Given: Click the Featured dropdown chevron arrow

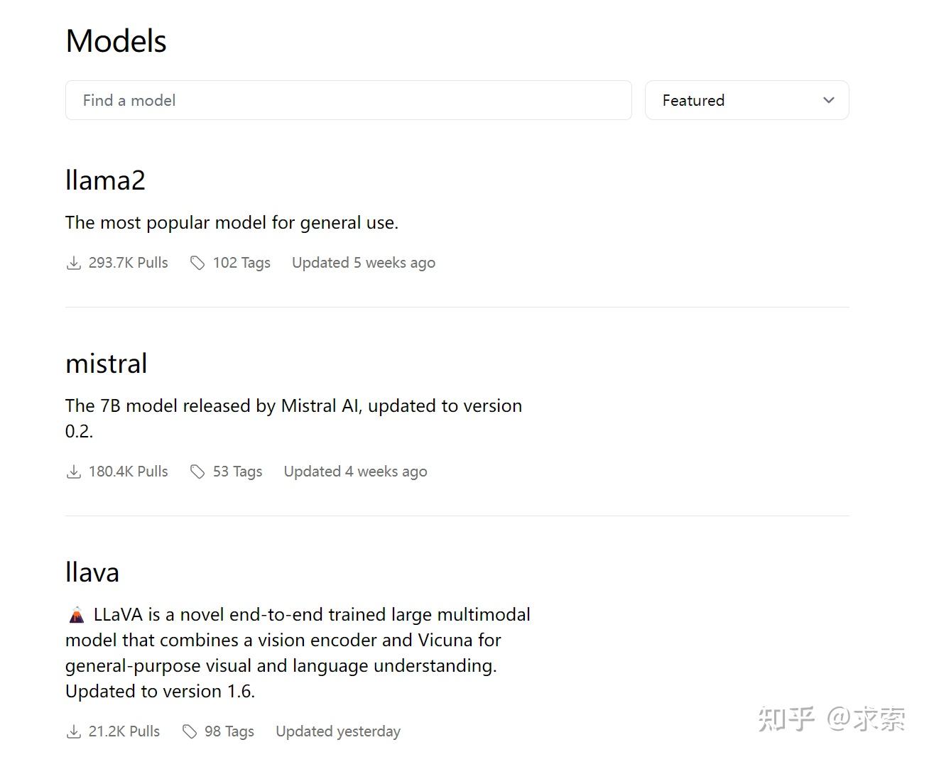Looking at the screenshot, I should point(828,100).
